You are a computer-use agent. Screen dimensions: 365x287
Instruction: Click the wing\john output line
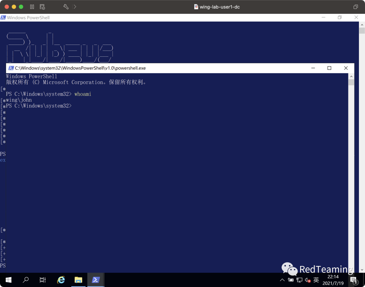(19, 100)
